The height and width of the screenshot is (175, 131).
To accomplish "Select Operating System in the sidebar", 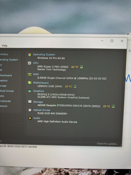I will point(9,60).
